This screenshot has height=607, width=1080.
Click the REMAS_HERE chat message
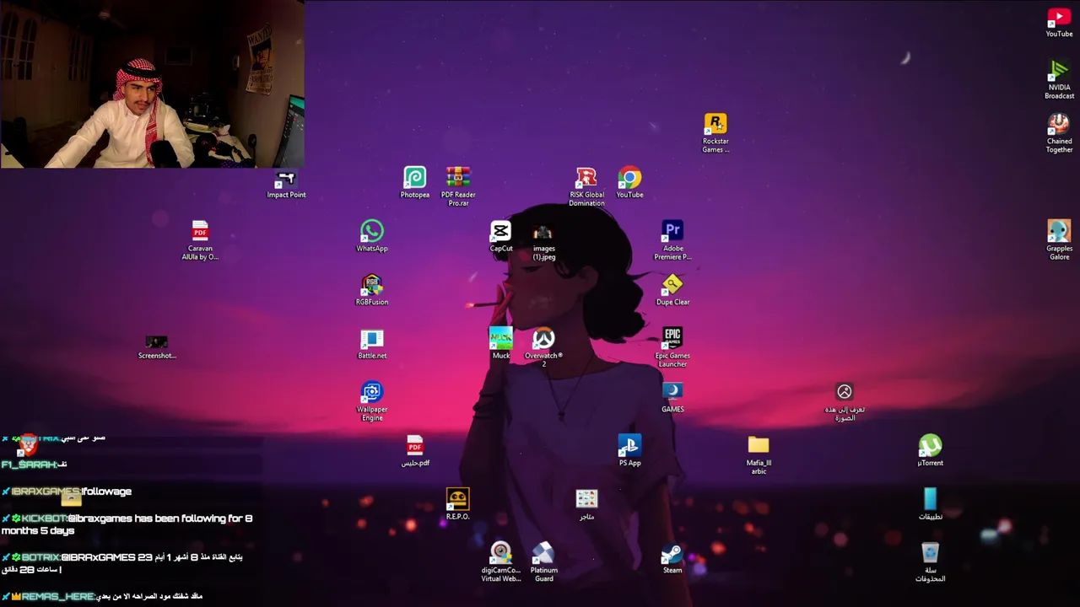pyautogui.click(x=102, y=596)
